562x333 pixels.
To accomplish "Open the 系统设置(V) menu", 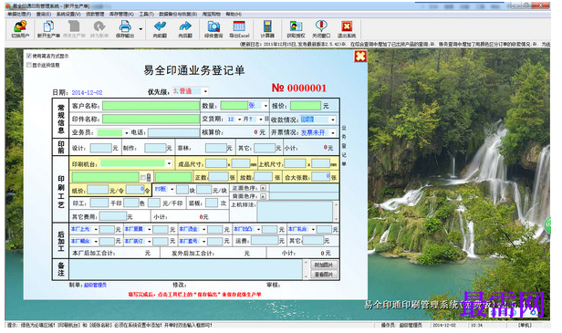I will pyautogui.click(x=68, y=14).
